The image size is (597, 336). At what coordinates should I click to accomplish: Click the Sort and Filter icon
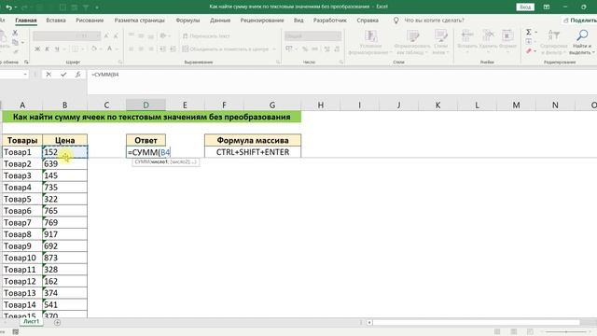[x=553, y=35]
